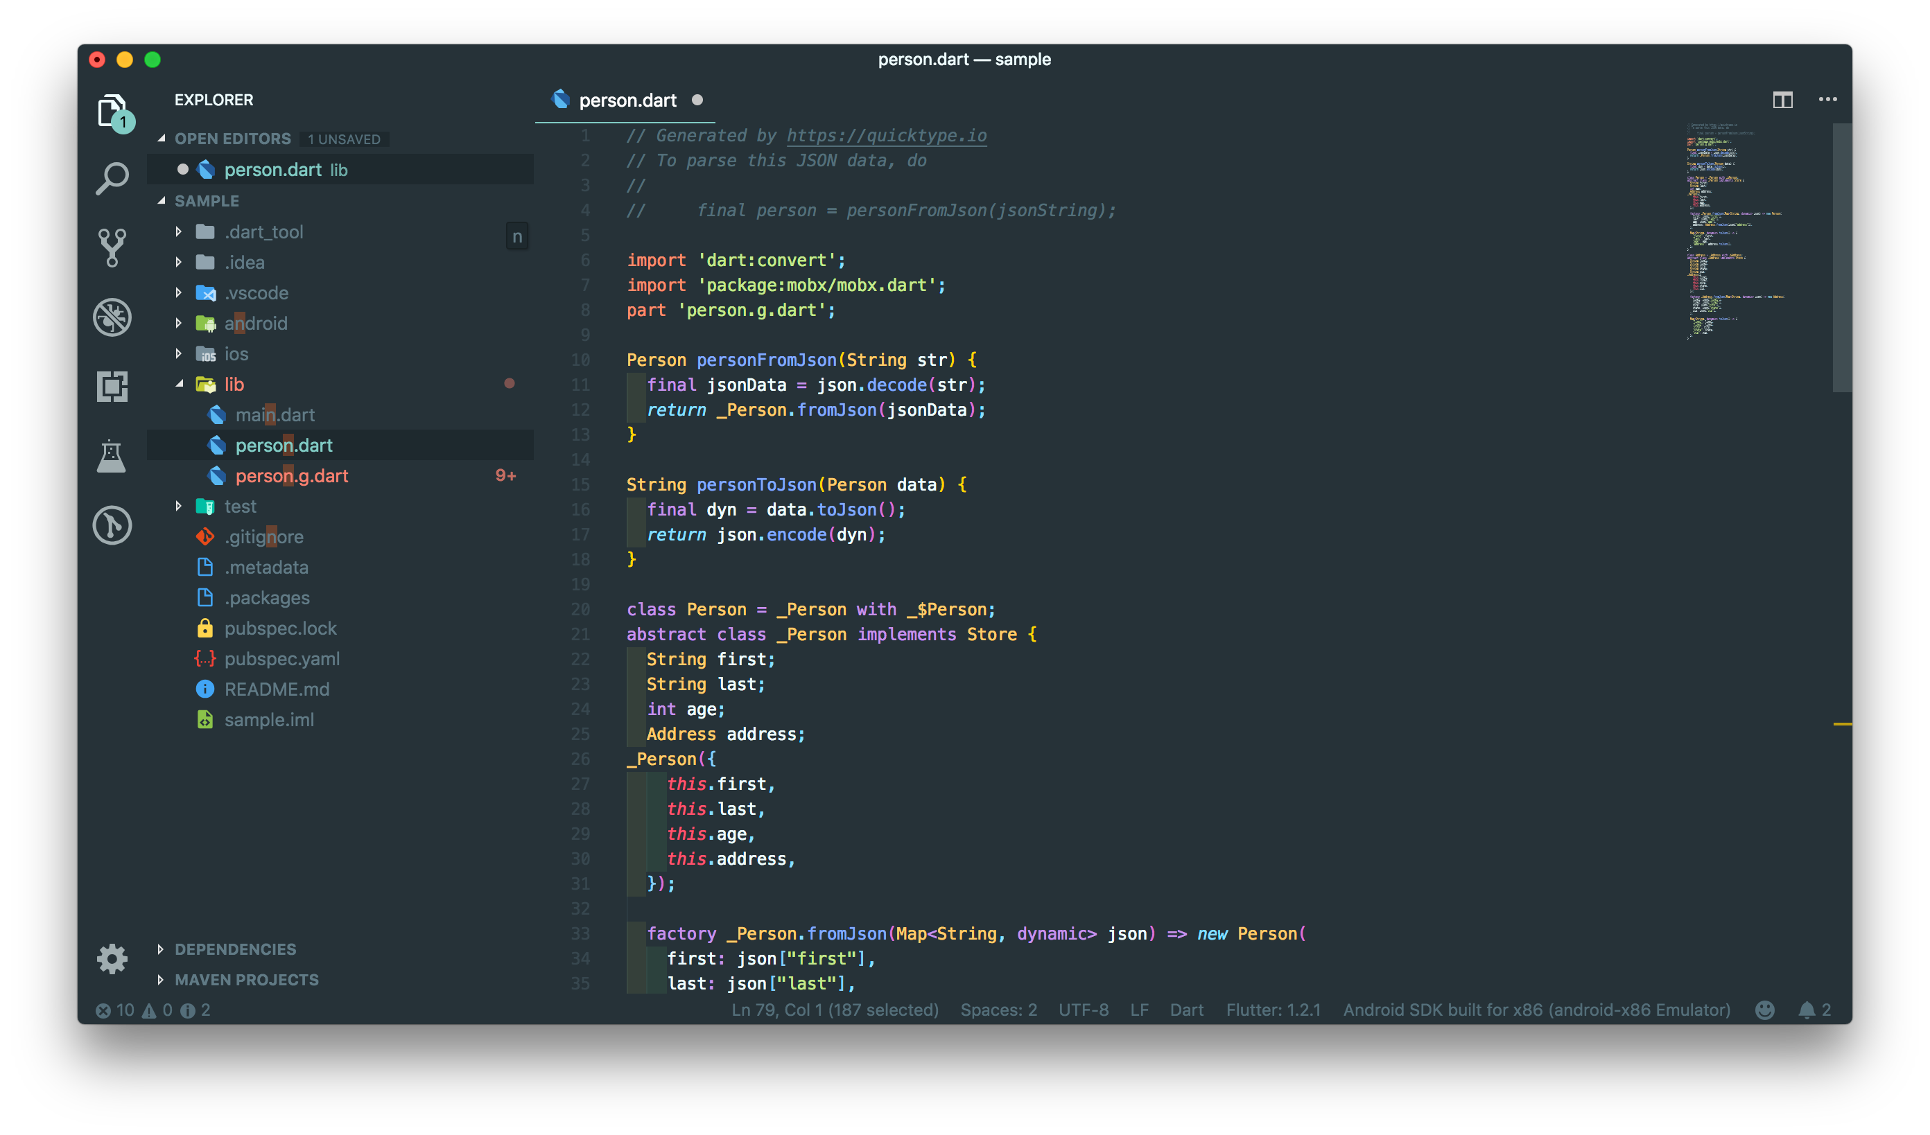Open the pubspec.yaml file
Screen dimensions: 1930x1135
(340, 659)
